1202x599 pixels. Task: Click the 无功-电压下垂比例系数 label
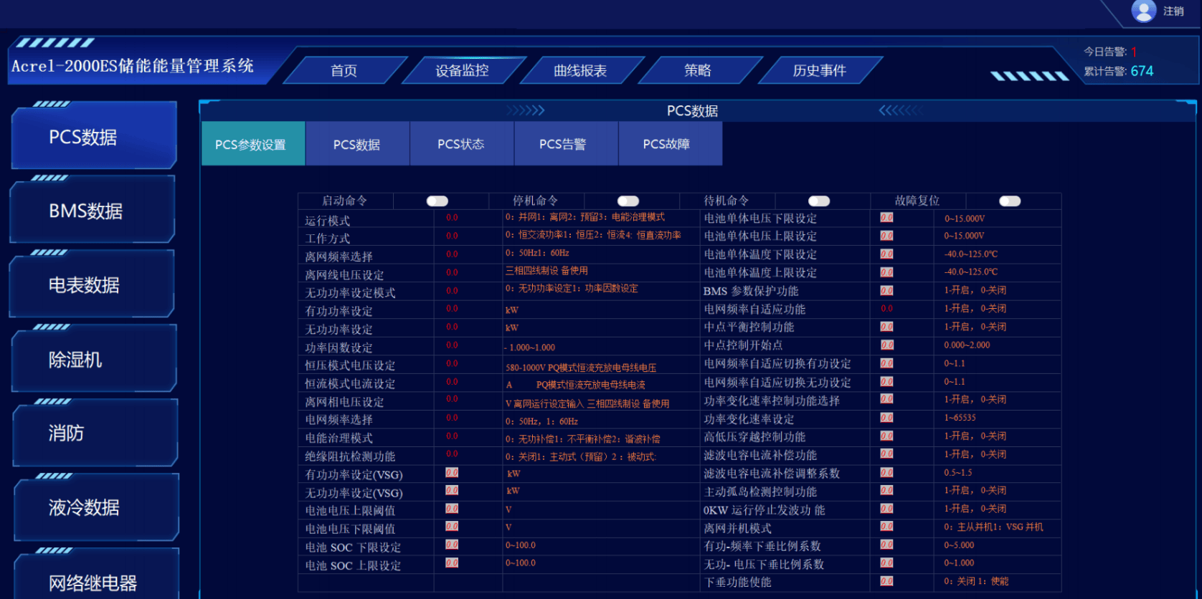pos(764,565)
